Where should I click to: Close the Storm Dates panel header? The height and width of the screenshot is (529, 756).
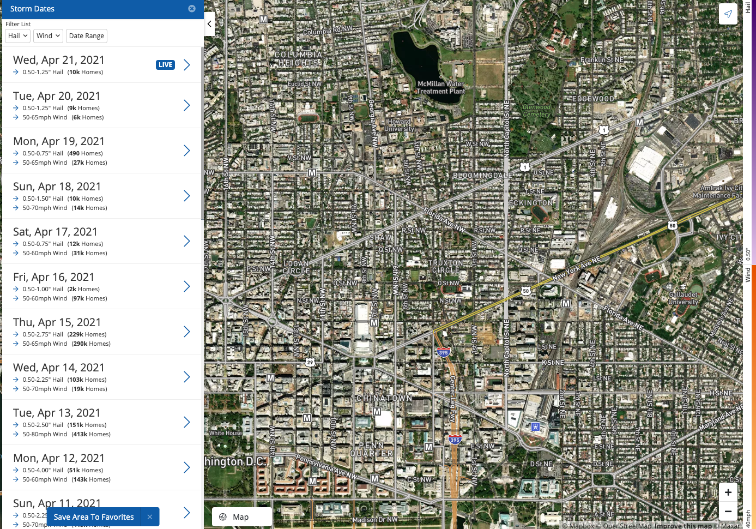click(x=192, y=9)
